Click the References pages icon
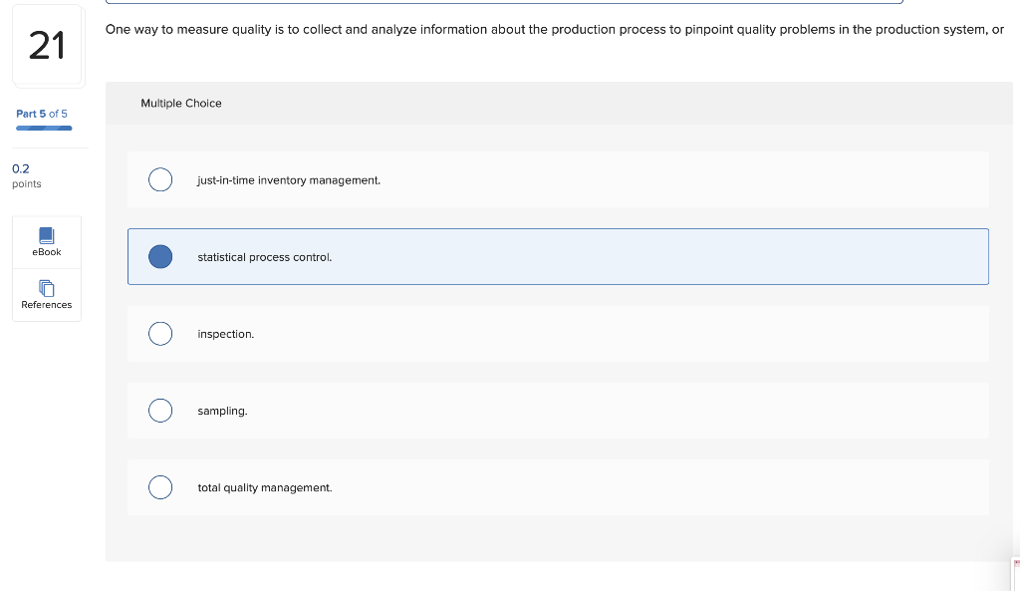 pos(47,288)
